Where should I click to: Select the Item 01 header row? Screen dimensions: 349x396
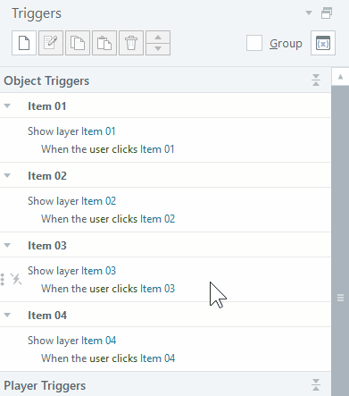point(165,105)
